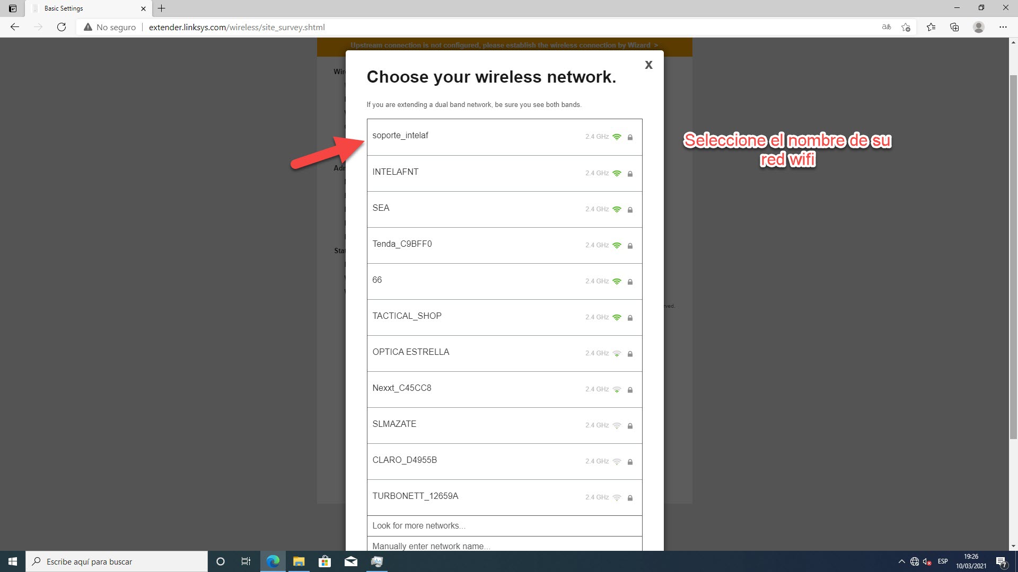Open the Favorites list icon
The width and height of the screenshot is (1018, 572).
(x=931, y=27)
